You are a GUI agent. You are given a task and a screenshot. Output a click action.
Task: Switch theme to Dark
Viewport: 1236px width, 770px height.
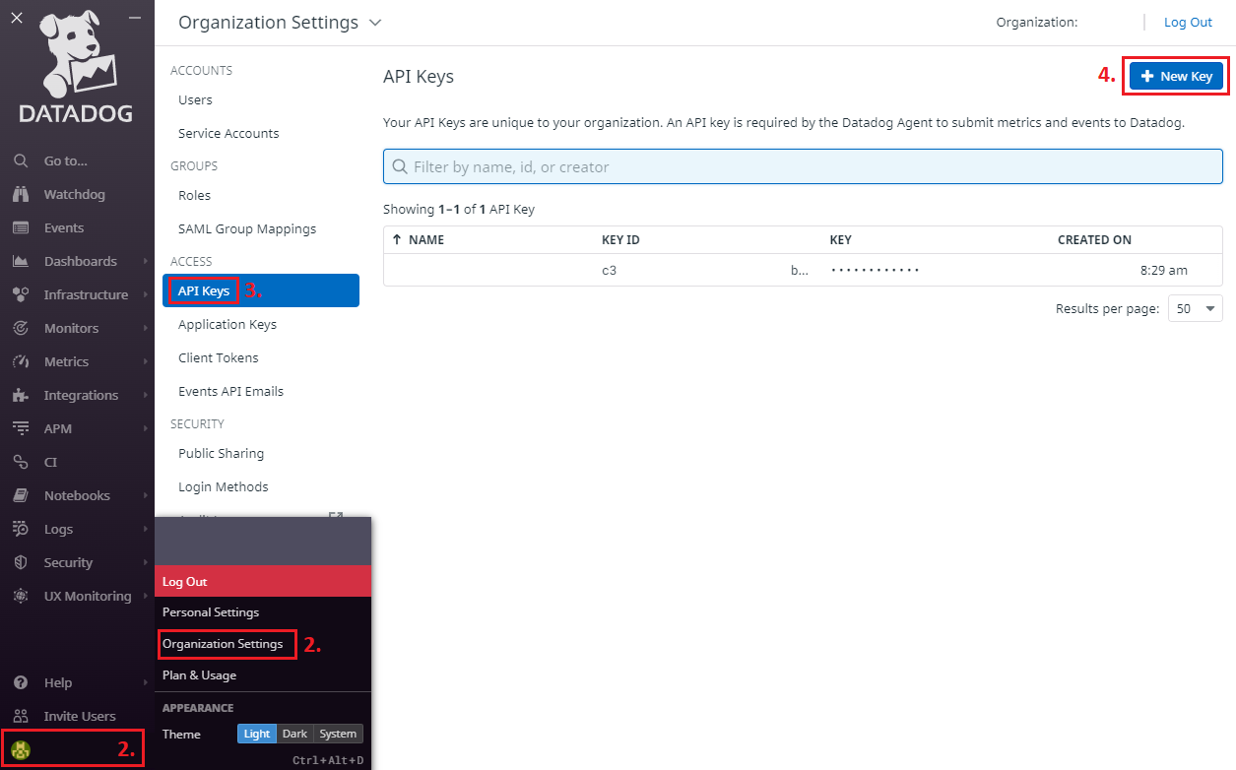294,734
